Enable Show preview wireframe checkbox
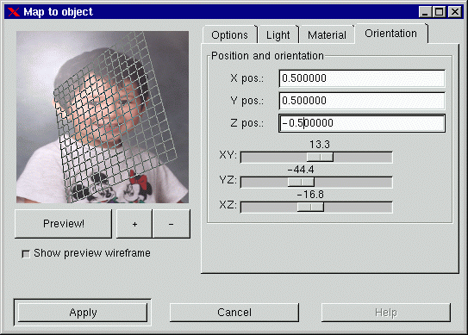This screenshot has height=335, width=468. point(26,254)
